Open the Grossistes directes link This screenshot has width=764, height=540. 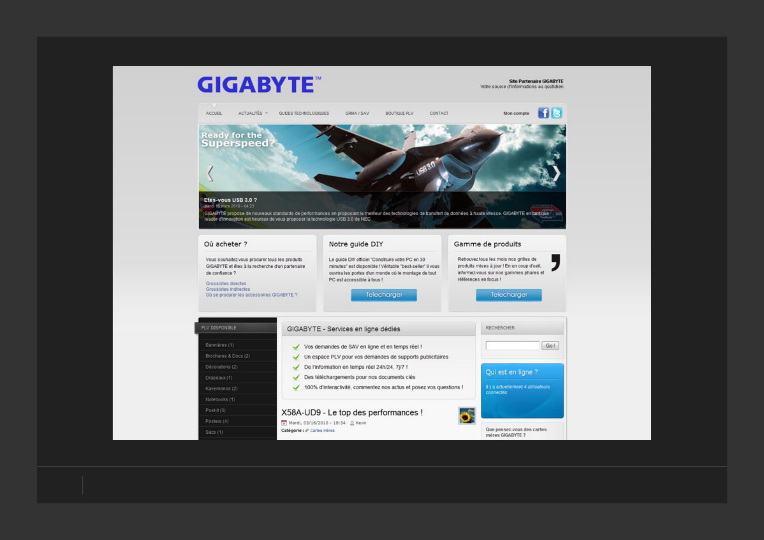click(226, 283)
